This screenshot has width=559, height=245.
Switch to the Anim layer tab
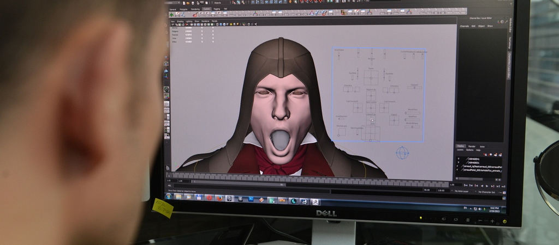tap(483, 146)
